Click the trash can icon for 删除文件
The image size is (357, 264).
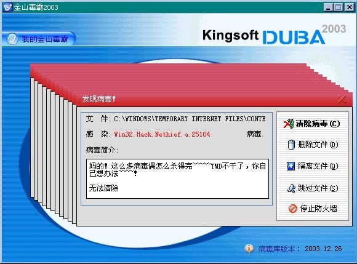(x=291, y=145)
